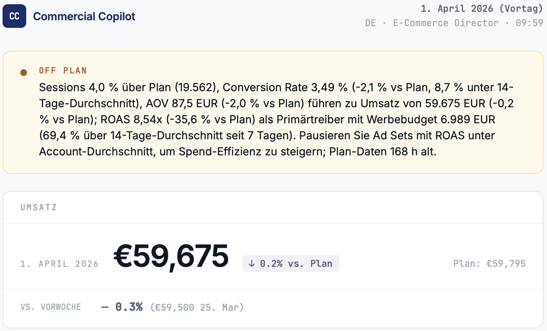This screenshot has height=331, width=547.
Task: Click the VS. VORWOCHE label
Action: [50, 307]
